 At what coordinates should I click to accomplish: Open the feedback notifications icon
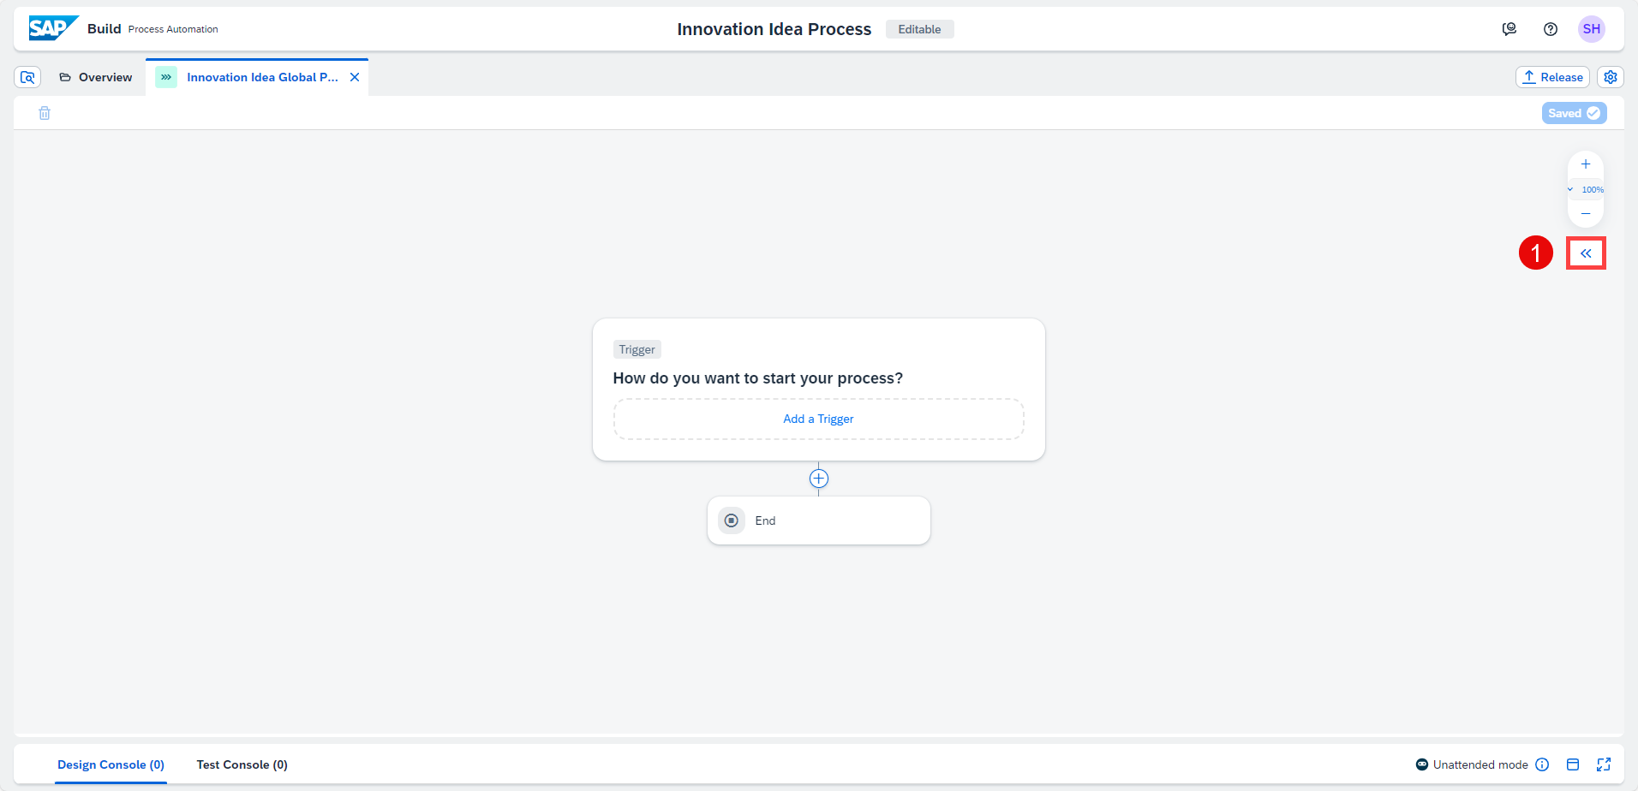(1509, 29)
